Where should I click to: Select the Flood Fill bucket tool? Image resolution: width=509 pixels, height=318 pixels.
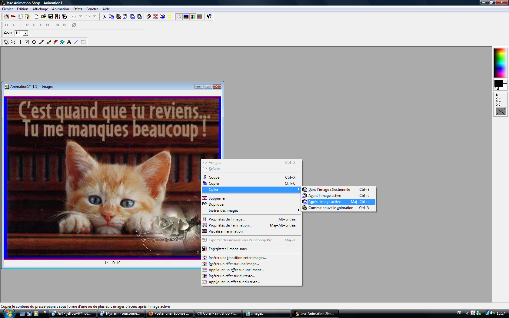tap(62, 42)
